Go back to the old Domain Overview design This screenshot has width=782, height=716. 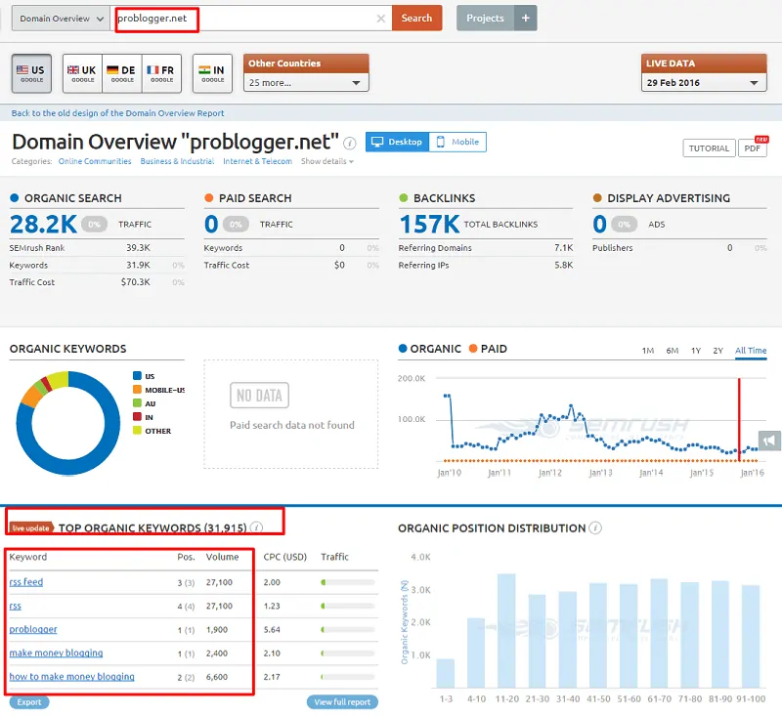117,113
